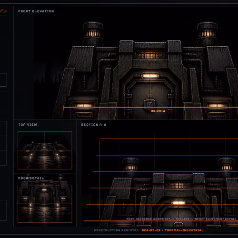Click the thermal-industrial registry ID text
The height and width of the screenshot is (238, 238).
pyautogui.click(x=173, y=230)
